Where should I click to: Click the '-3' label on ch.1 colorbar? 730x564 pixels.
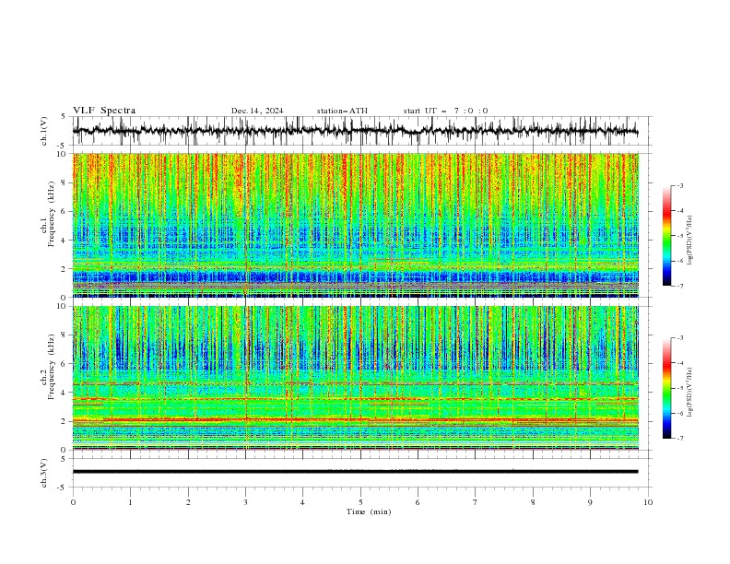coord(679,185)
